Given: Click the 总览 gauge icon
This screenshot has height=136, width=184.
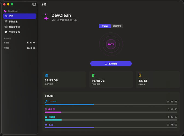Looking at the screenshot, I should click(6, 16).
